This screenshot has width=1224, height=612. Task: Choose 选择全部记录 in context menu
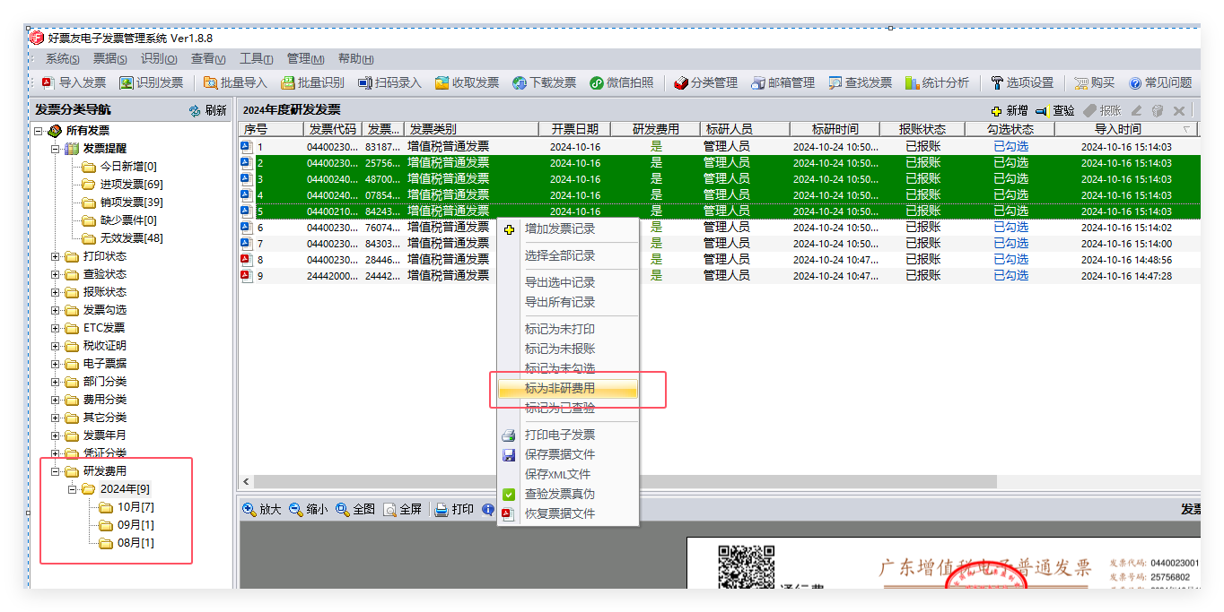pyautogui.click(x=568, y=255)
